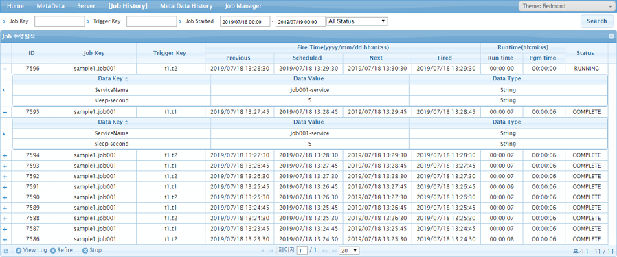The width and height of the screenshot is (617, 257).
Task: Collapse the Job panel via header icon
Action: point(612,36)
